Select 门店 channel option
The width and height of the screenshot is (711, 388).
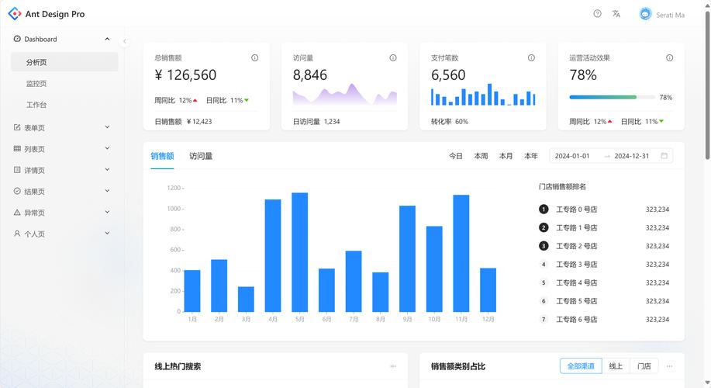click(644, 366)
